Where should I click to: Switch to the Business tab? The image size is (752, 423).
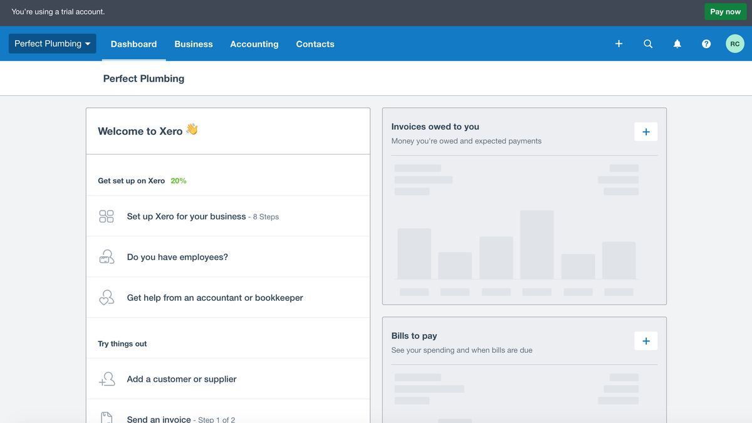(x=193, y=43)
